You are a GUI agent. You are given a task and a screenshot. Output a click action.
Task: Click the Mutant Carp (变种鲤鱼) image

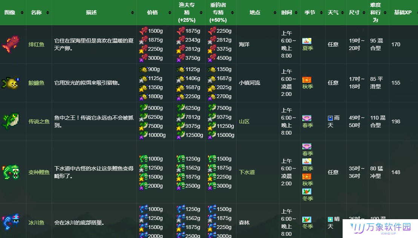click(11, 172)
